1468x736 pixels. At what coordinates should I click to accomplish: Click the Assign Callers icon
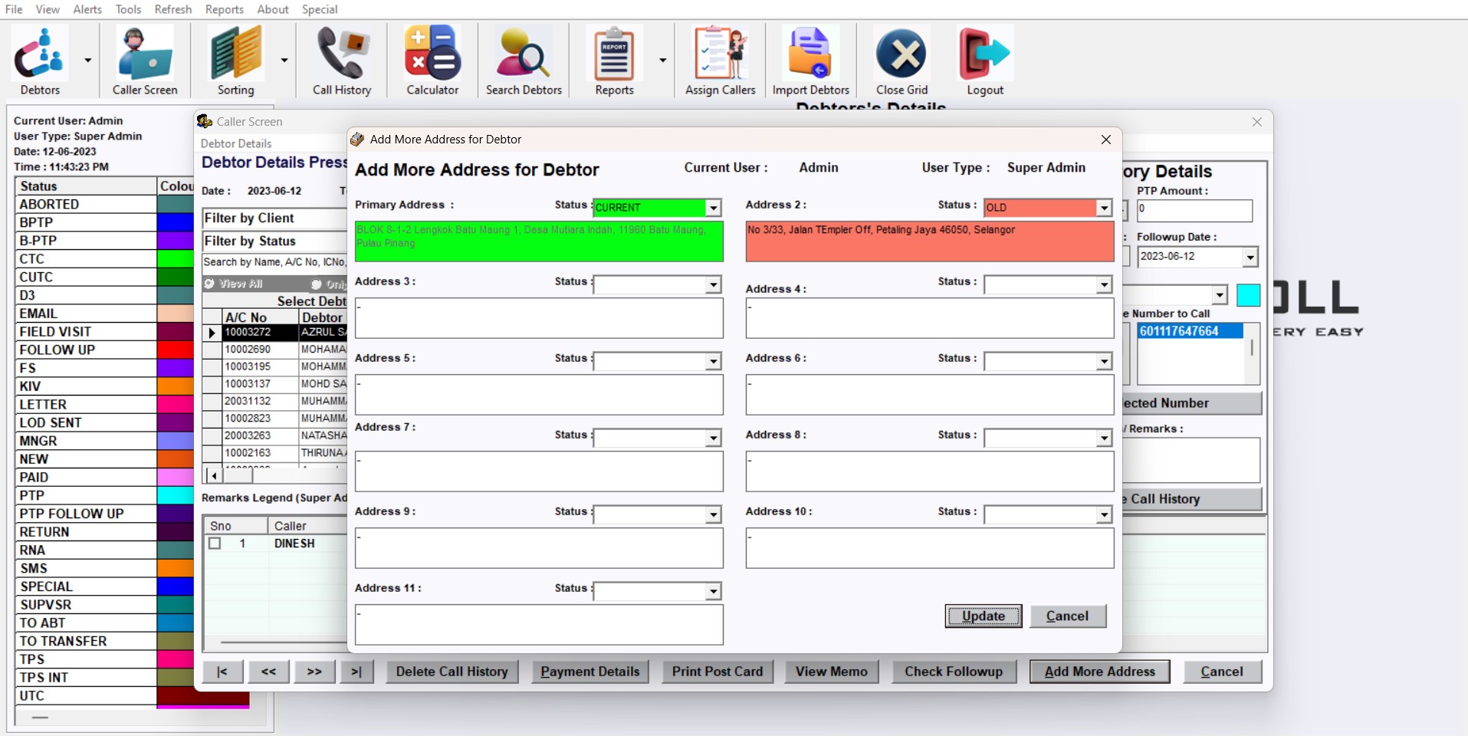(720, 54)
